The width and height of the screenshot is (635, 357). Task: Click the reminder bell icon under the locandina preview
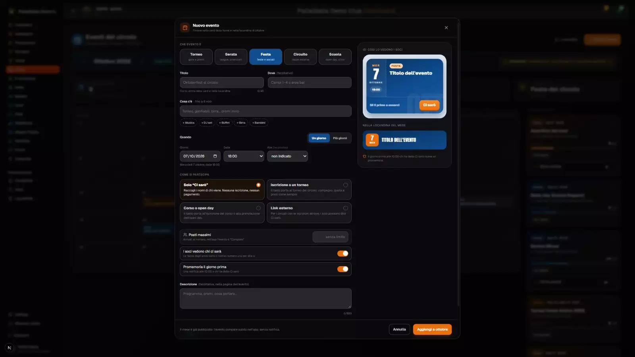click(364, 156)
